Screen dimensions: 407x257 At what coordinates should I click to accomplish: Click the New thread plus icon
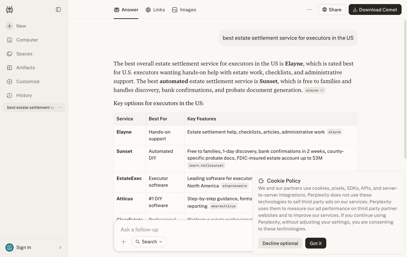click(9, 26)
